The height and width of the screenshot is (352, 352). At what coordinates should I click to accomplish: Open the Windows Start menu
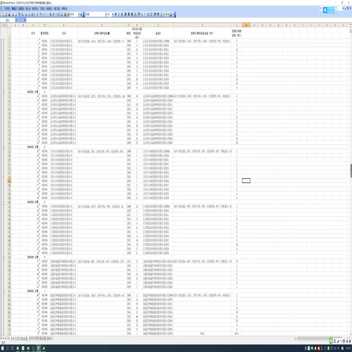3,348
